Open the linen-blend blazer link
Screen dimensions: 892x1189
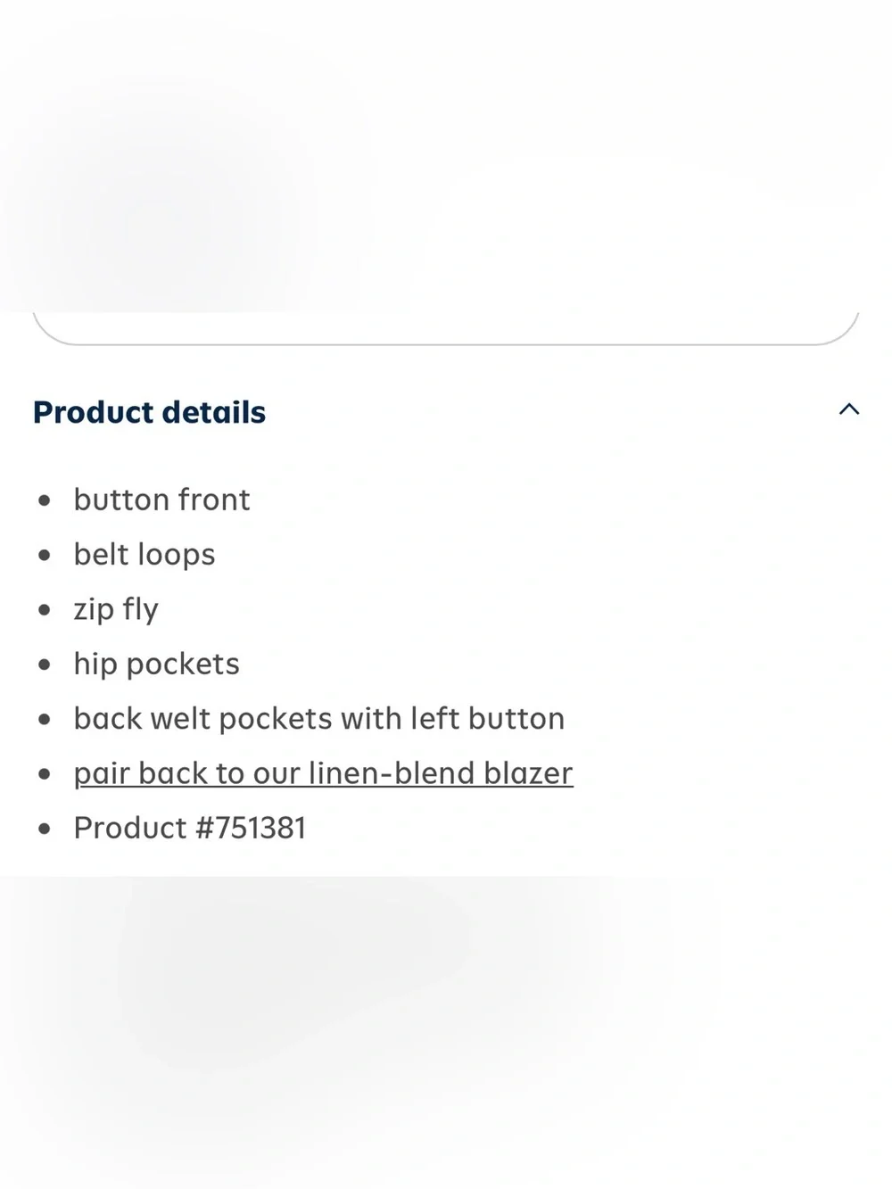click(x=323, y=773)
